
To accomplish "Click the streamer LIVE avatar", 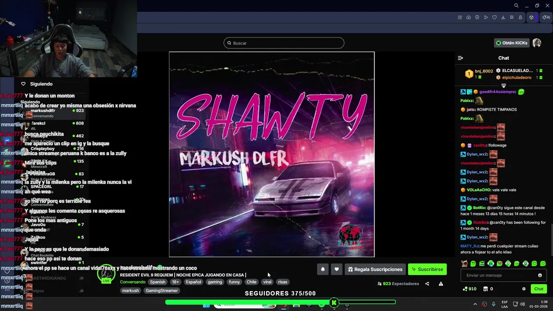I will click(106, 273).
